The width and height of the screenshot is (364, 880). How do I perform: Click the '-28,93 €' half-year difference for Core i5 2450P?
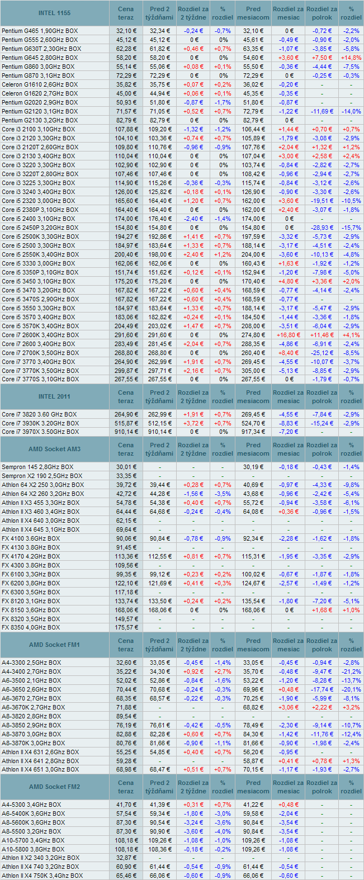click(x=322, y=228)
